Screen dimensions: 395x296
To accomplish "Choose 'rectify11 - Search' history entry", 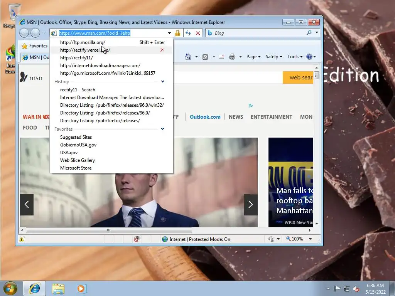I will [x=111, y=90].
